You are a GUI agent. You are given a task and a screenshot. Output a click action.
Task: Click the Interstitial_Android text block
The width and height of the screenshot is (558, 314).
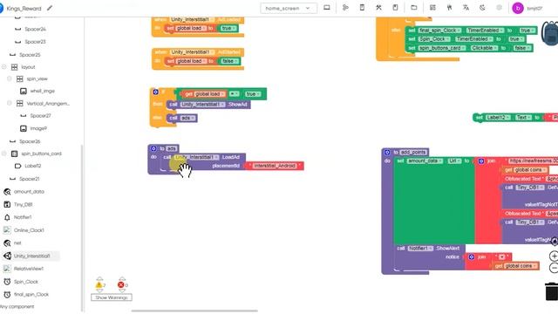(x=275, y=166)
